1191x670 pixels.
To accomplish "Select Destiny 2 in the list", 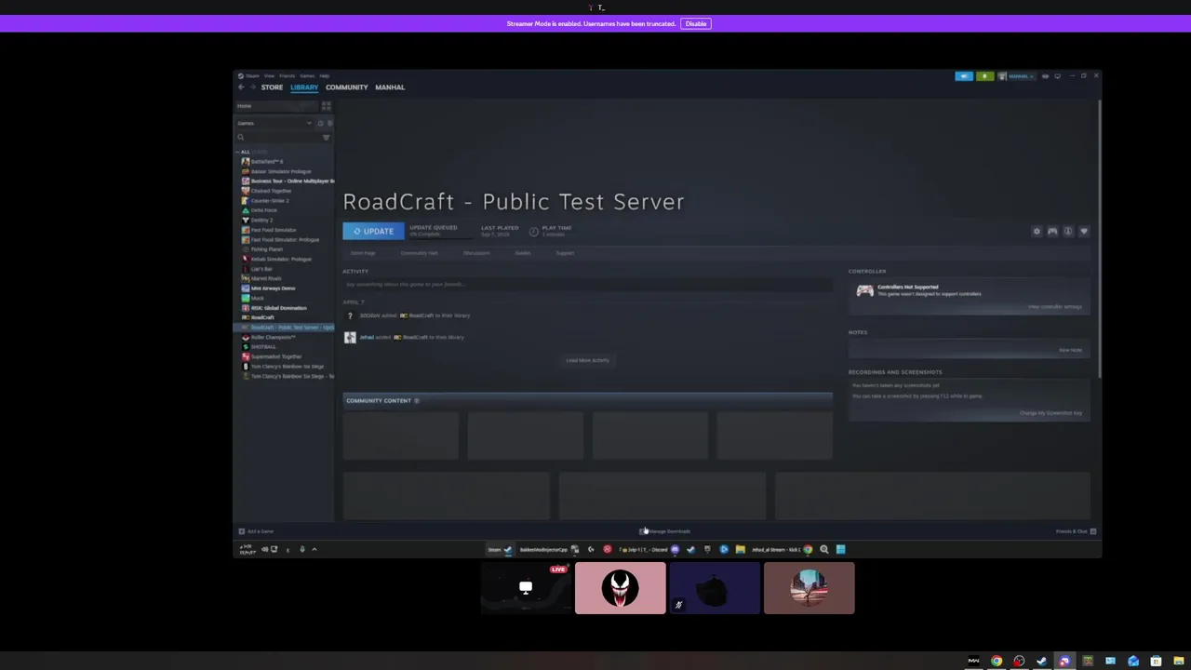I will (x=261, y=221).
